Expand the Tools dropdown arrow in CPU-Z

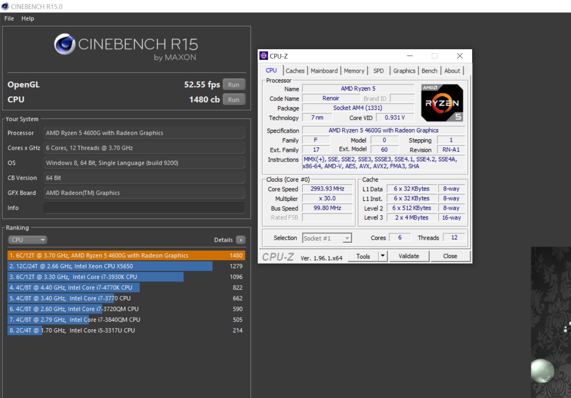click(x=383, y=256)
